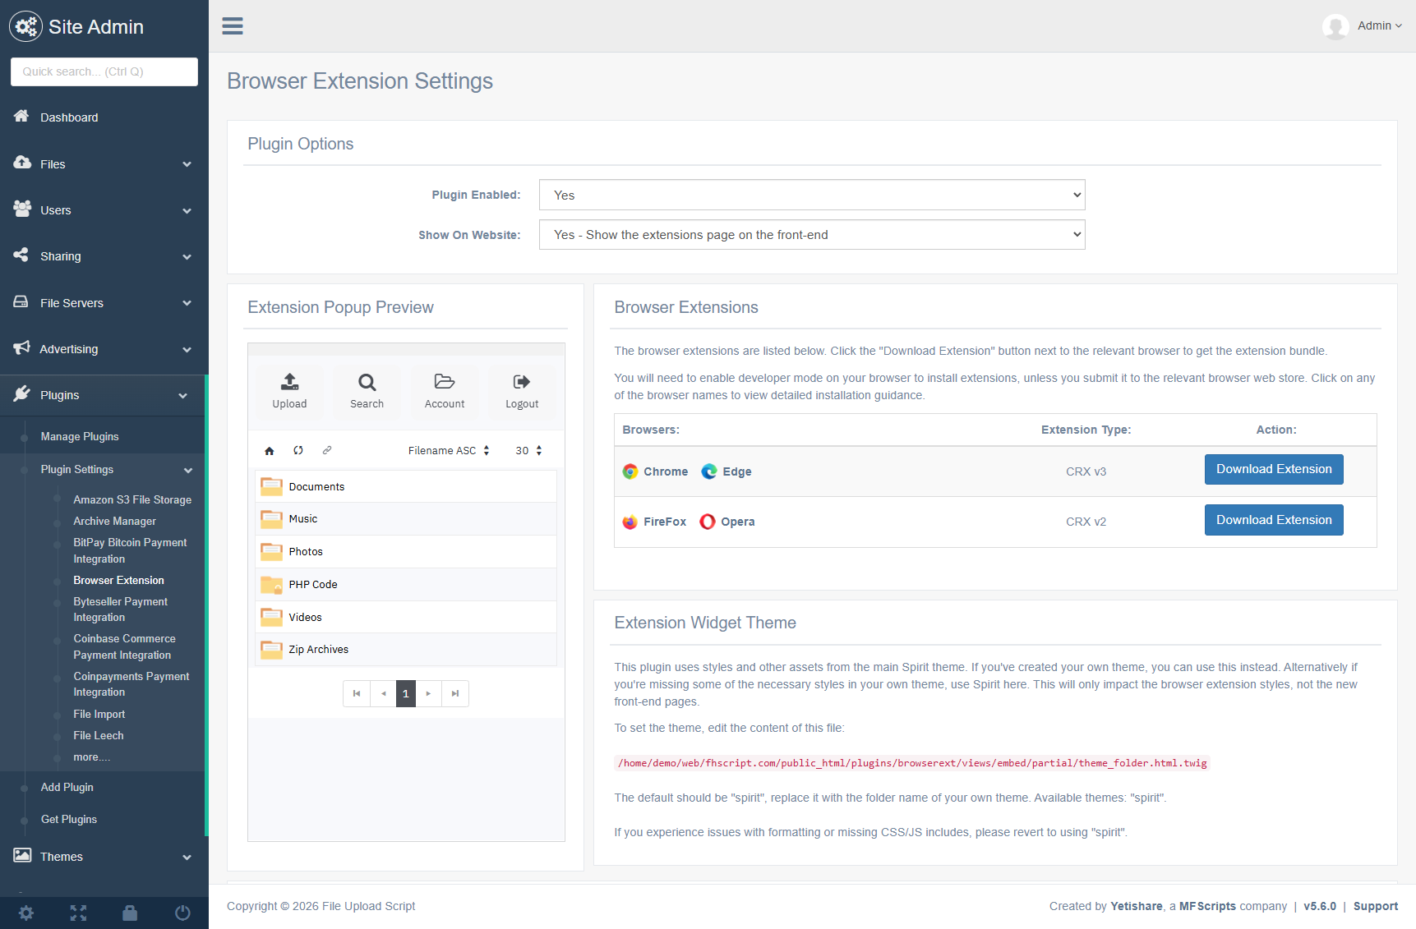Click the link icon in the preview toolbar
This screenshot has height=929, width=1416.
pyautogui.click(x=327, y=450)
